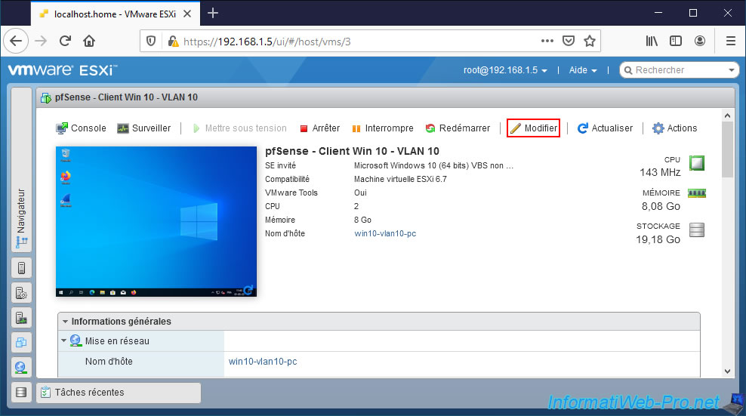The image size is (746, 416).
Task: Reload the page with browser refresh icon
Action: [x=65, y=41]
